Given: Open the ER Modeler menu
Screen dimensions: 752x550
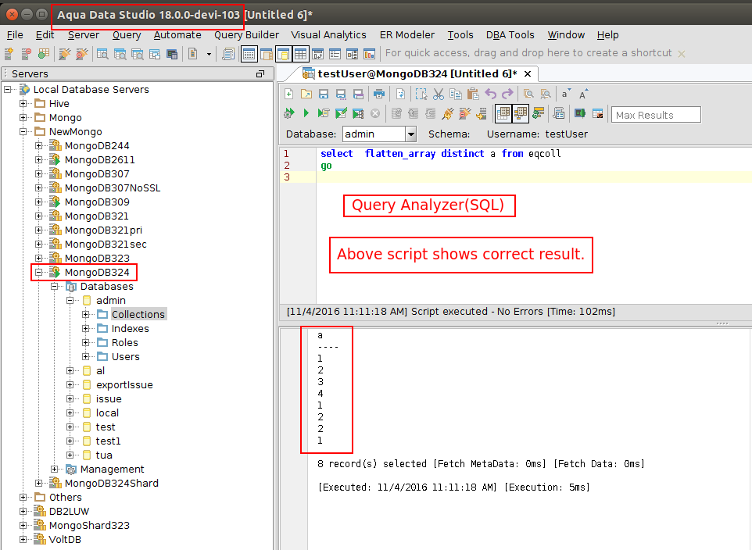Looking at the screenshot, I should click(x=407, y=35).
